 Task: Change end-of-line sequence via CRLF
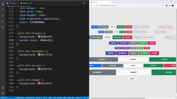[50, 98]
